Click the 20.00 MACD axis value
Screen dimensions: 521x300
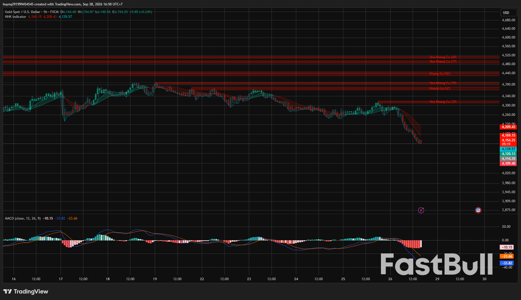506,227
